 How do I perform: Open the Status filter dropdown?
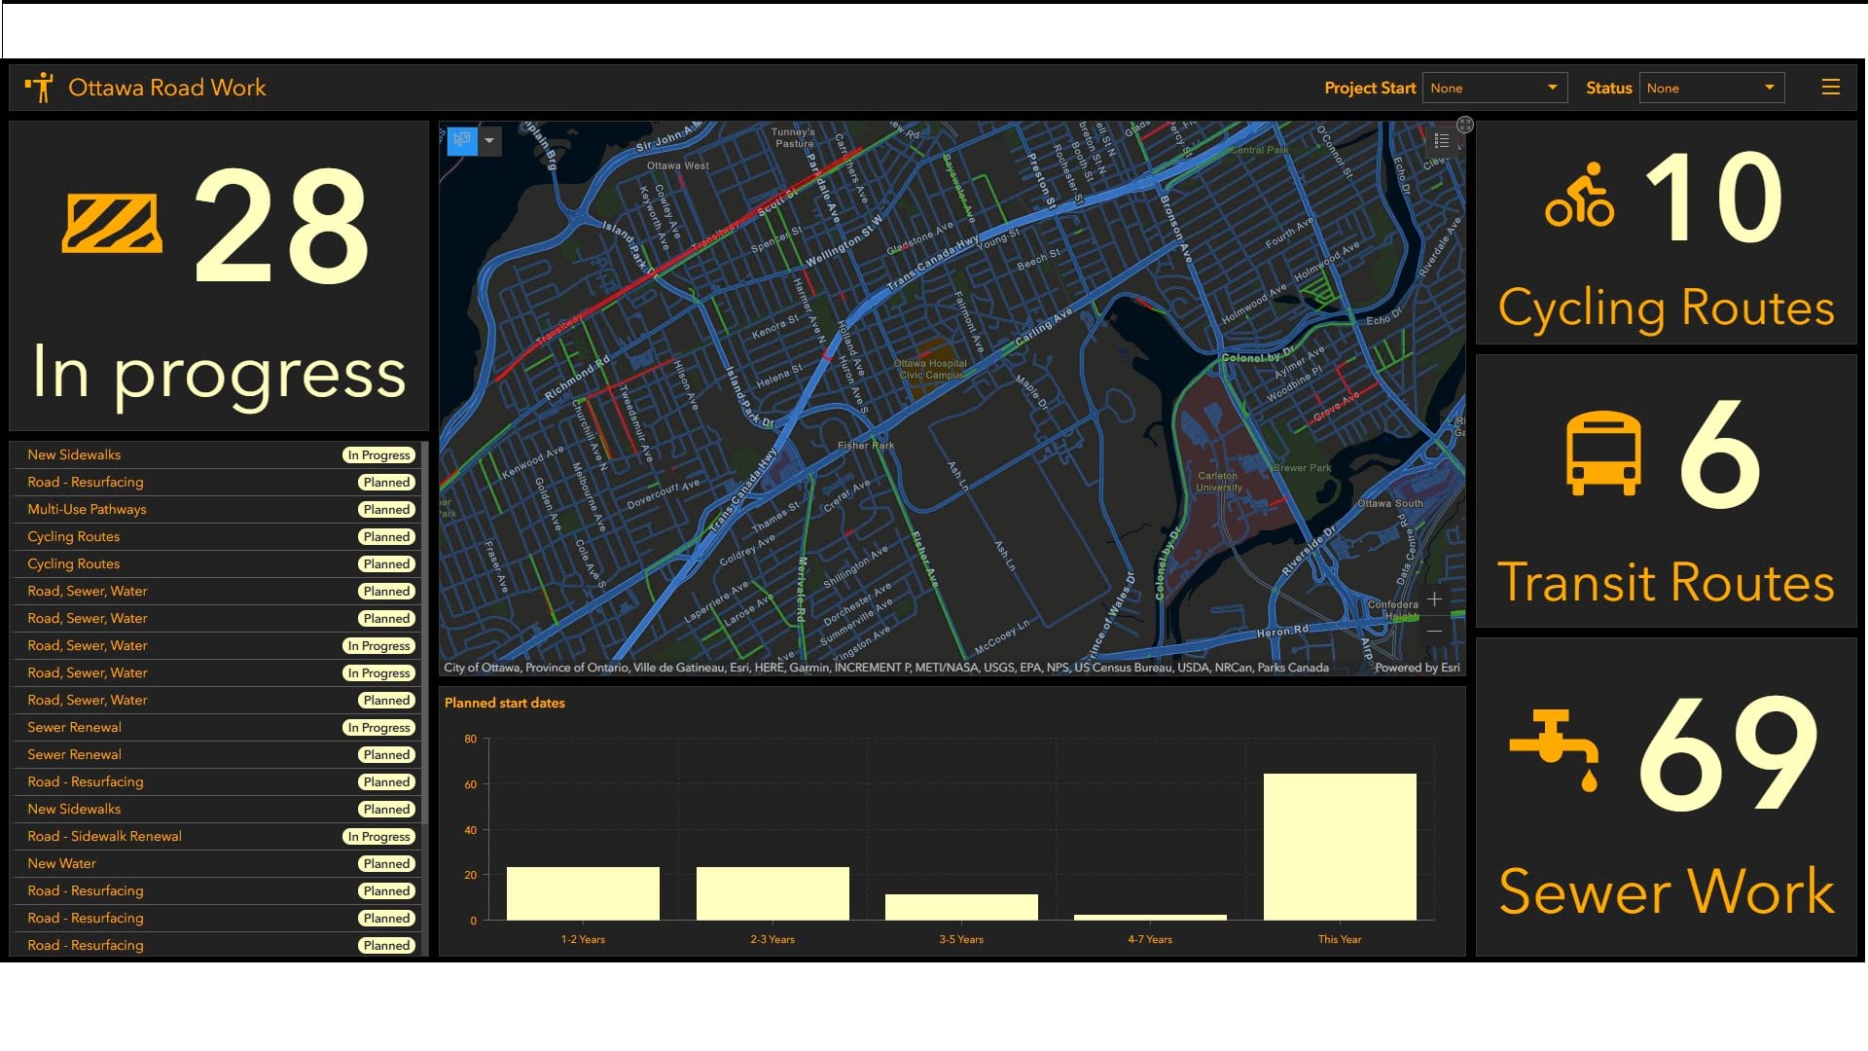tap(1711, 88)
